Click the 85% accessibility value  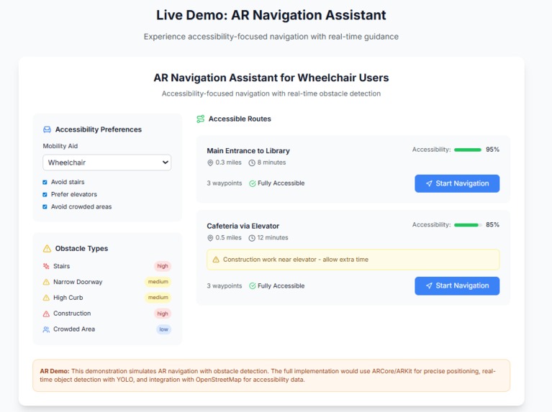tap(492, 225)
